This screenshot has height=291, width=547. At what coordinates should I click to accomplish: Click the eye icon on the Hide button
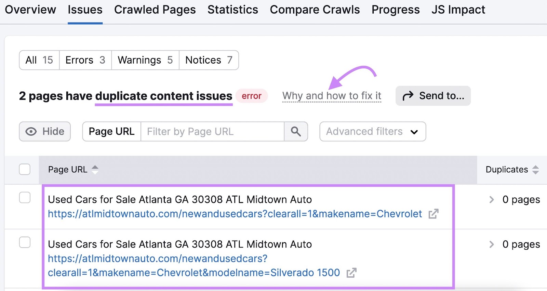coord(31,131)
